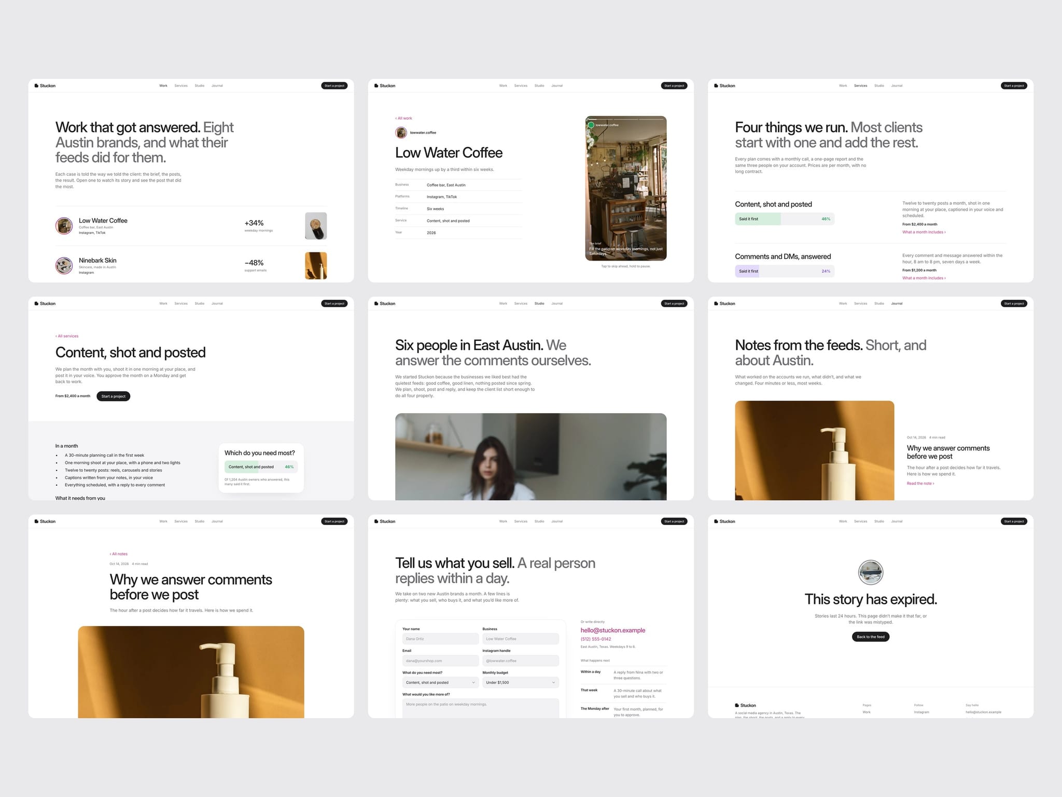Expand 'What a month includes' under From $2,400
The height and width of the screenshot is (797, 1062).
point(924,232)
